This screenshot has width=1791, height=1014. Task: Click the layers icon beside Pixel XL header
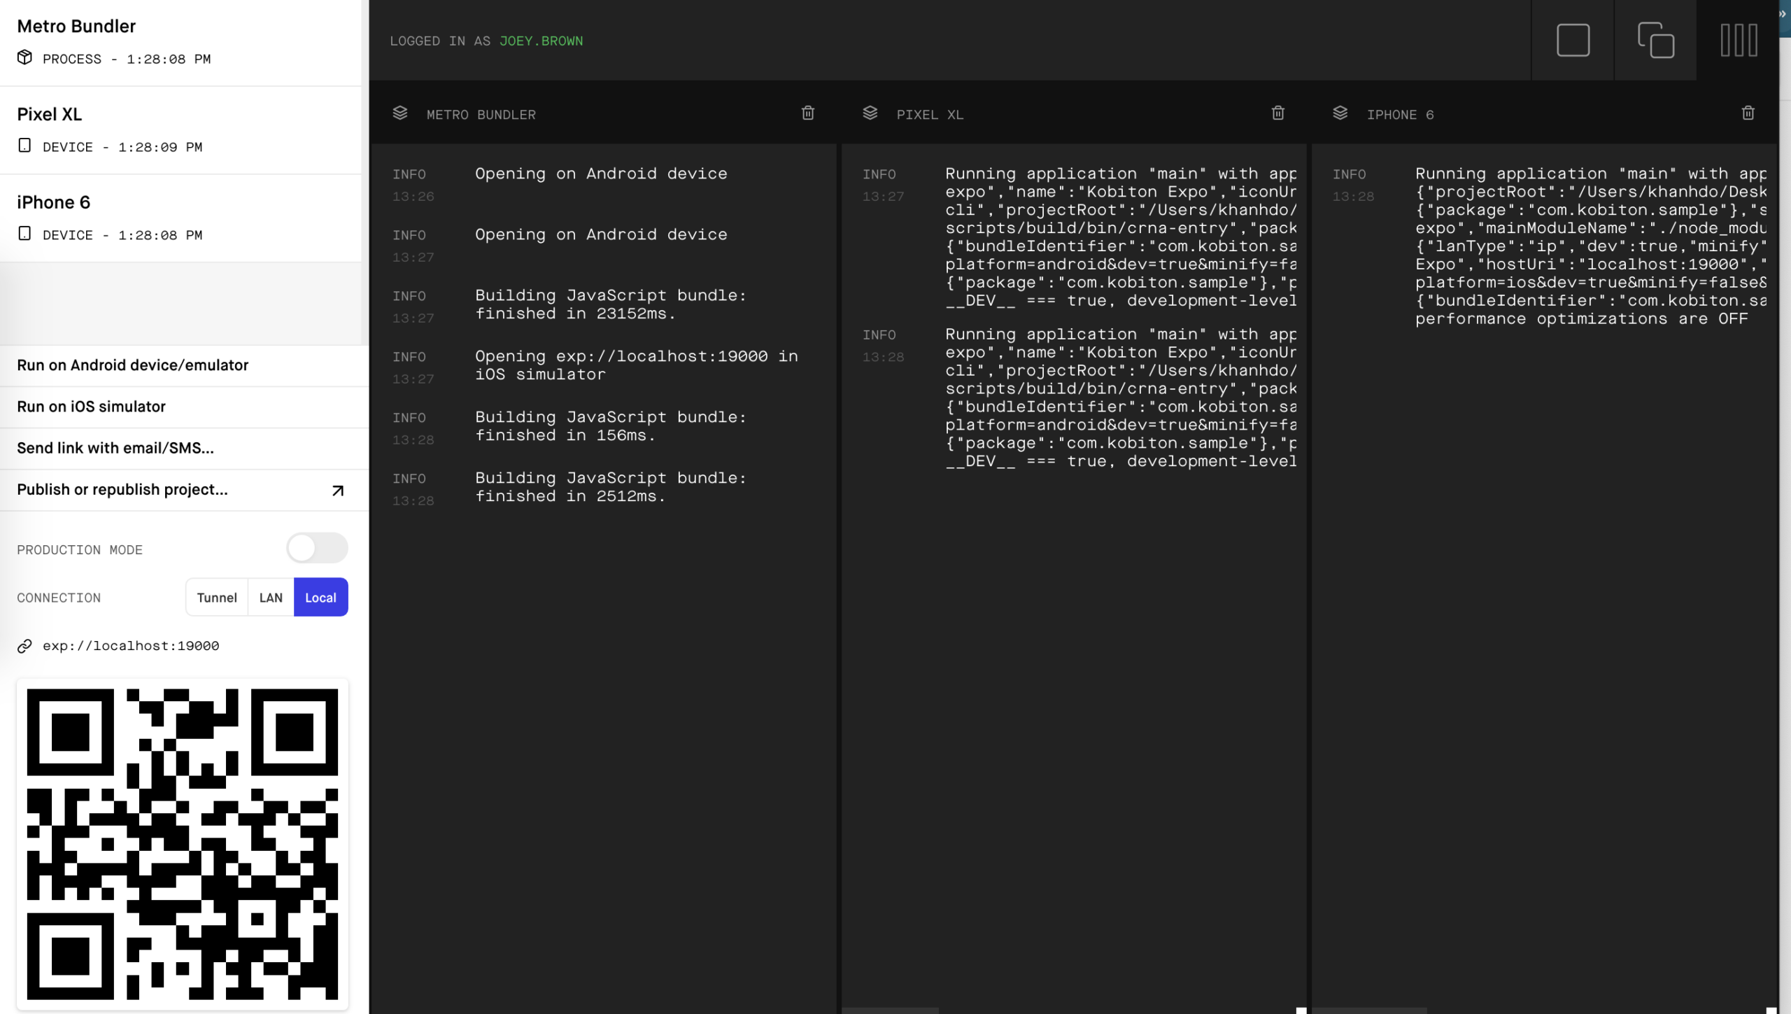tap(870, 113)
